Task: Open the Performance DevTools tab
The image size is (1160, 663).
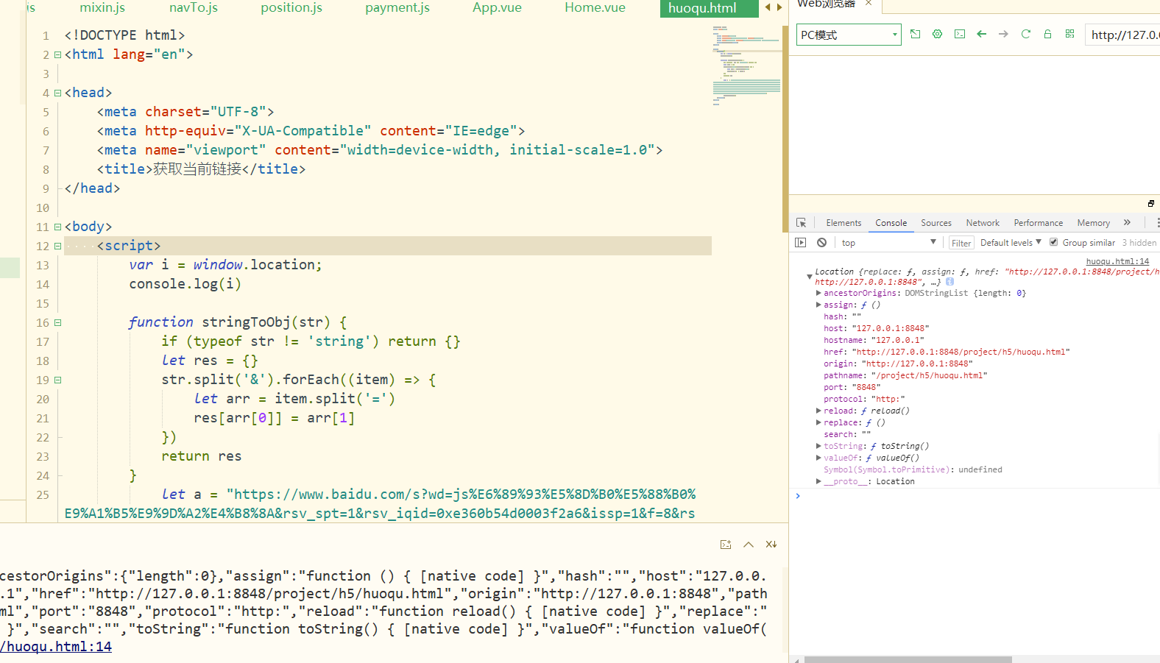Action: pyautogui.click(x=1038, y=222)
